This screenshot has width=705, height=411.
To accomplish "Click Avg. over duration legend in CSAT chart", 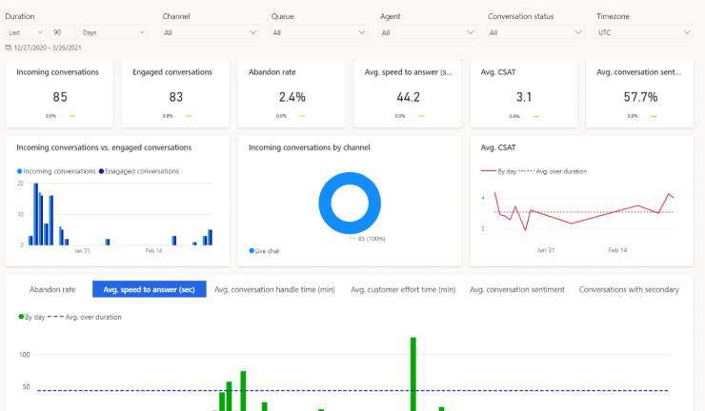I will 553,171.
